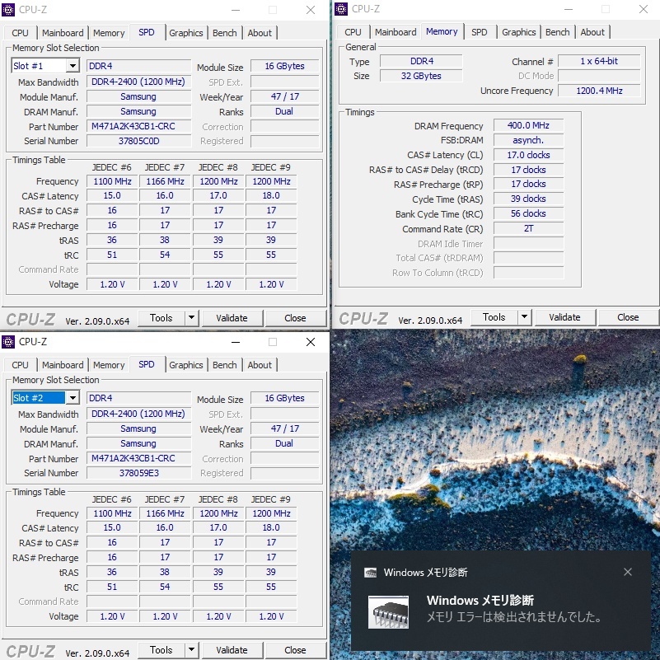The height and width of the screenshot is (660, 660).
Task: Click Close button in Memory window
Action: (628, 317)
